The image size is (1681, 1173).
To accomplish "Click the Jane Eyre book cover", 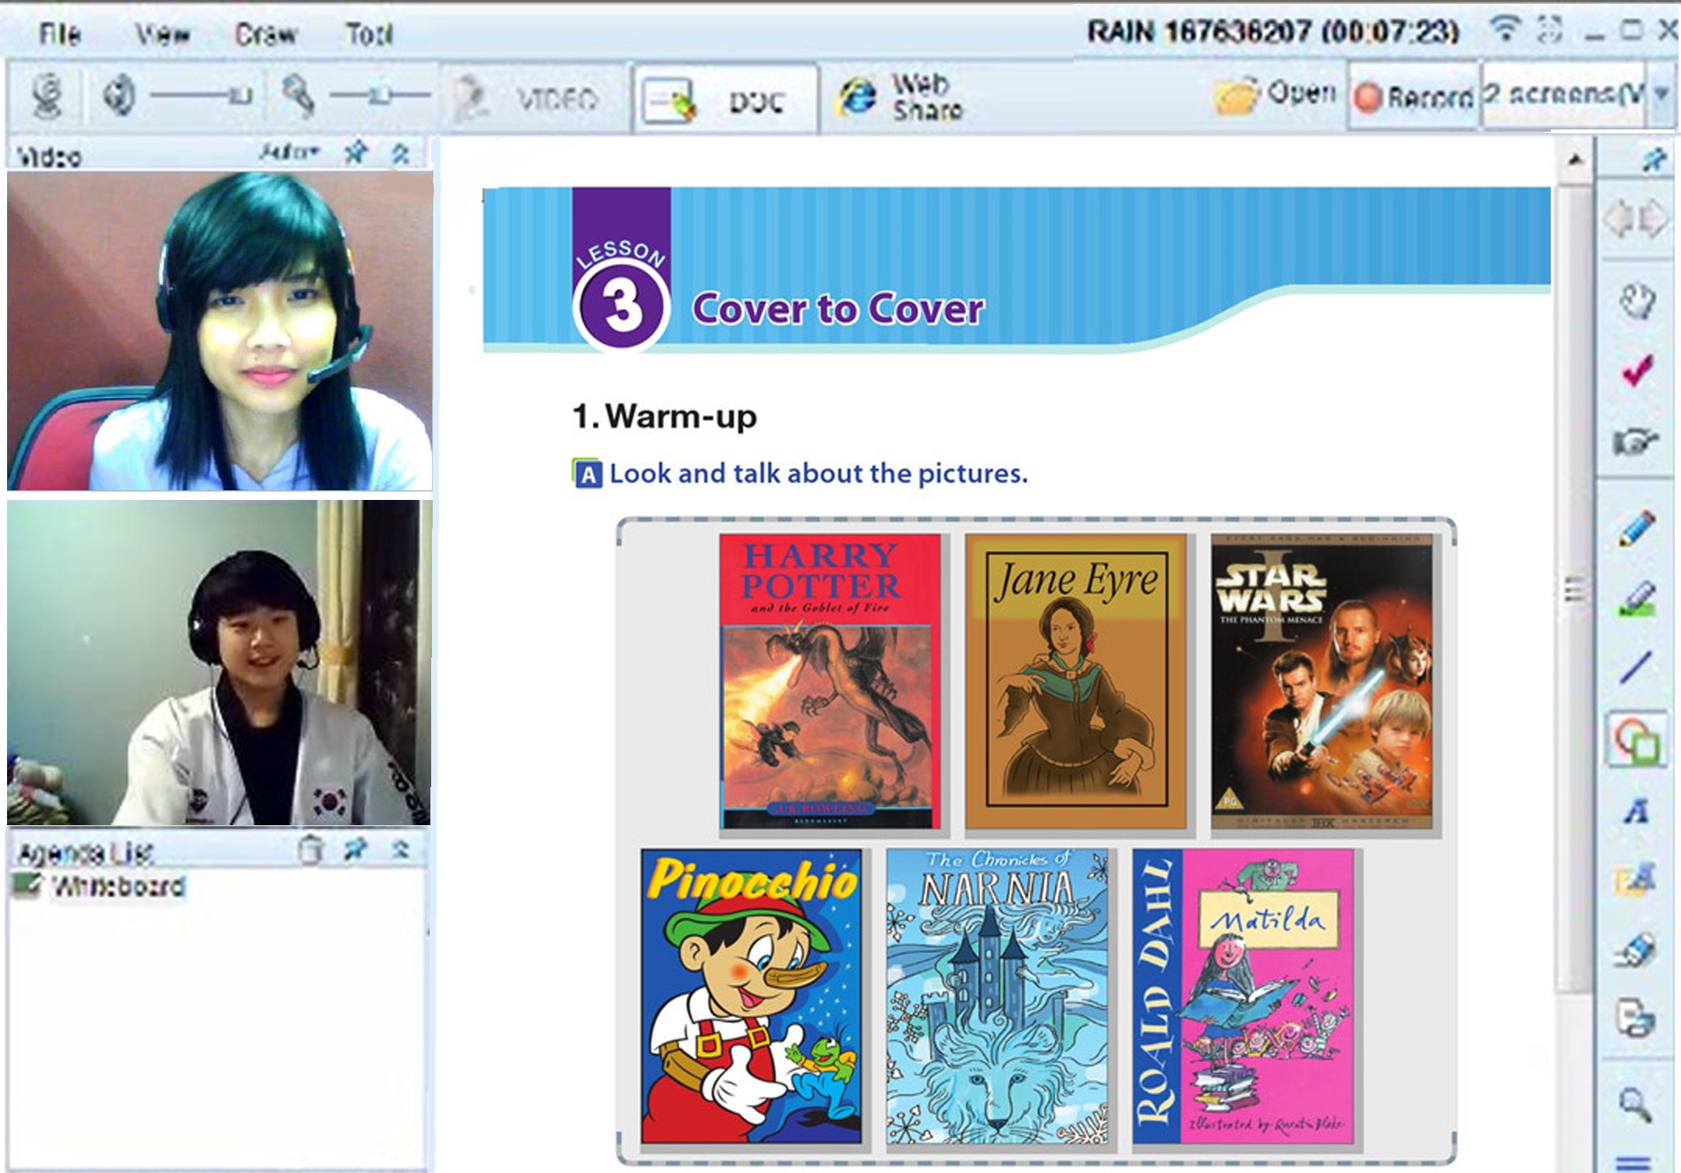I will point(1076,682).
